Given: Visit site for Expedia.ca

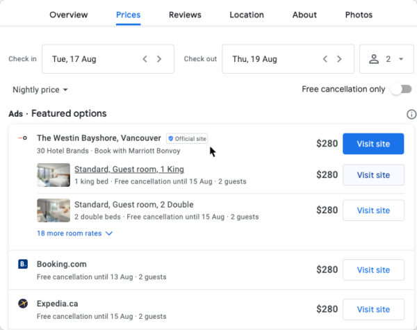Looking at the screenshot, I should (x=373, y=309).
